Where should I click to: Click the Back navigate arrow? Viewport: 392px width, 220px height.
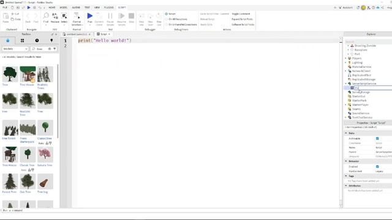point(28,16)
